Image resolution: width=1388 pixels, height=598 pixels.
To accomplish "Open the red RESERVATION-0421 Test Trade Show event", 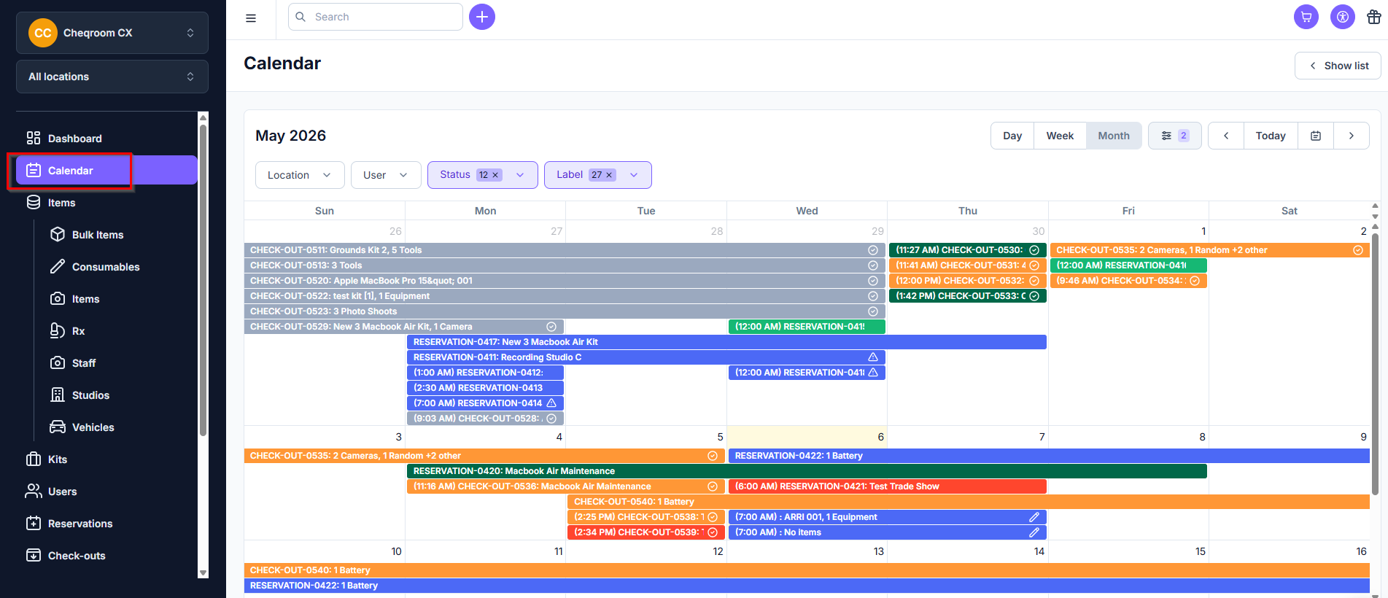I will click(x=887, y=486).
